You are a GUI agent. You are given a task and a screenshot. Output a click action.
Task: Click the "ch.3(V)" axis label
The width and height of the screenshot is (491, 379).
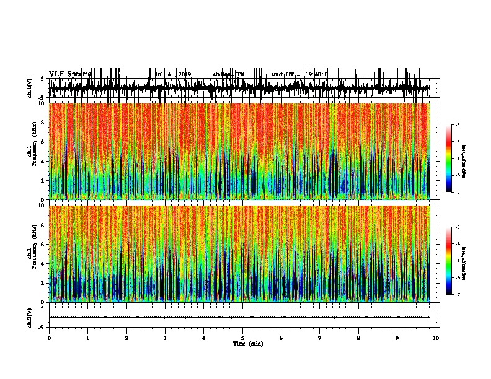click(30, 318)
